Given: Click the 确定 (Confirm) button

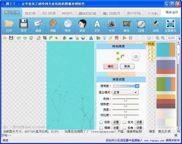Looking at the screenshot, I should coord(110,66).
